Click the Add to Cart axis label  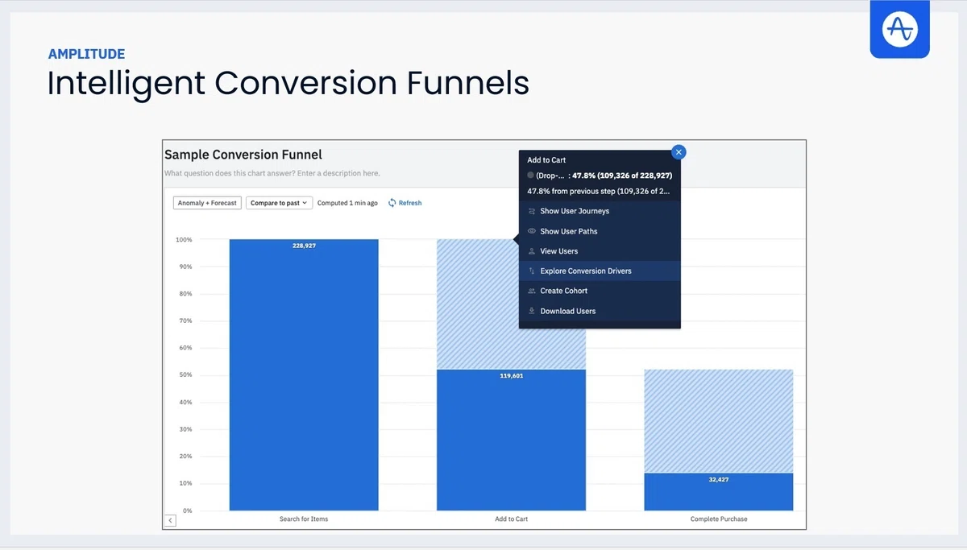[511, 519]
